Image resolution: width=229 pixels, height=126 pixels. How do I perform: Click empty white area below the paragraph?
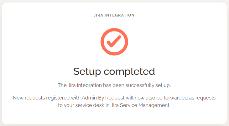pos(114,116)
